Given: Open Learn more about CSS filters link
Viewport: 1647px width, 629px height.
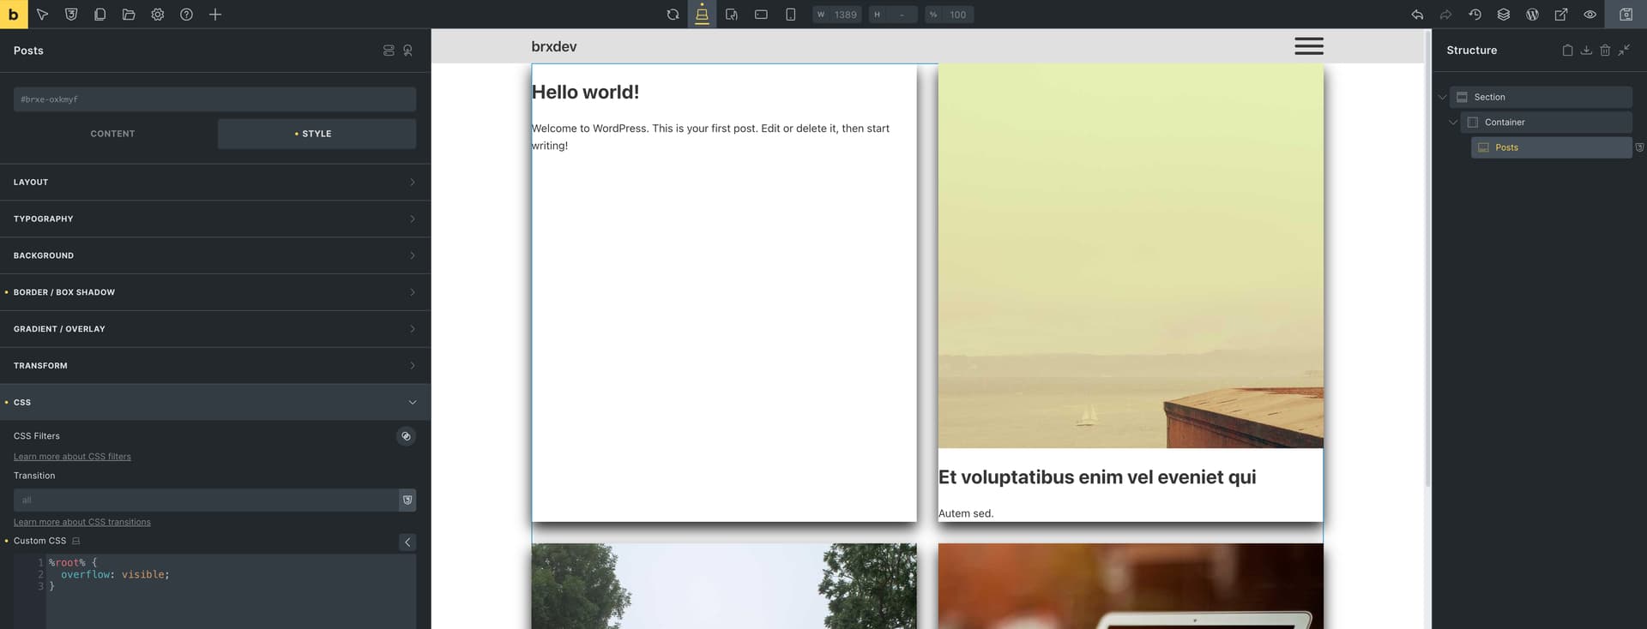Looking at the screenshot, I should pyautogui.click(x=72, y=457).
